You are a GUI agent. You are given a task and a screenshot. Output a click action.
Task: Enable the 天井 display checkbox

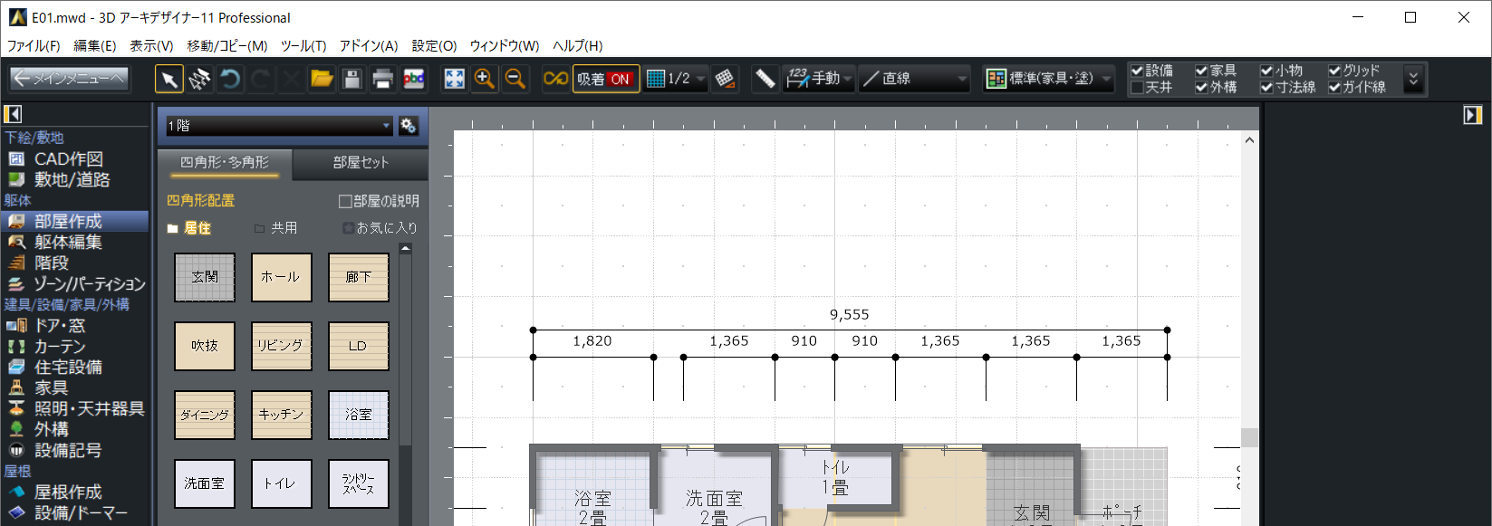(1137, 88)
